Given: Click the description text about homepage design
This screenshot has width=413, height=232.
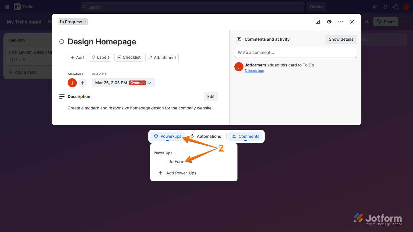Looking at the screenshot, I should [140, 108].
